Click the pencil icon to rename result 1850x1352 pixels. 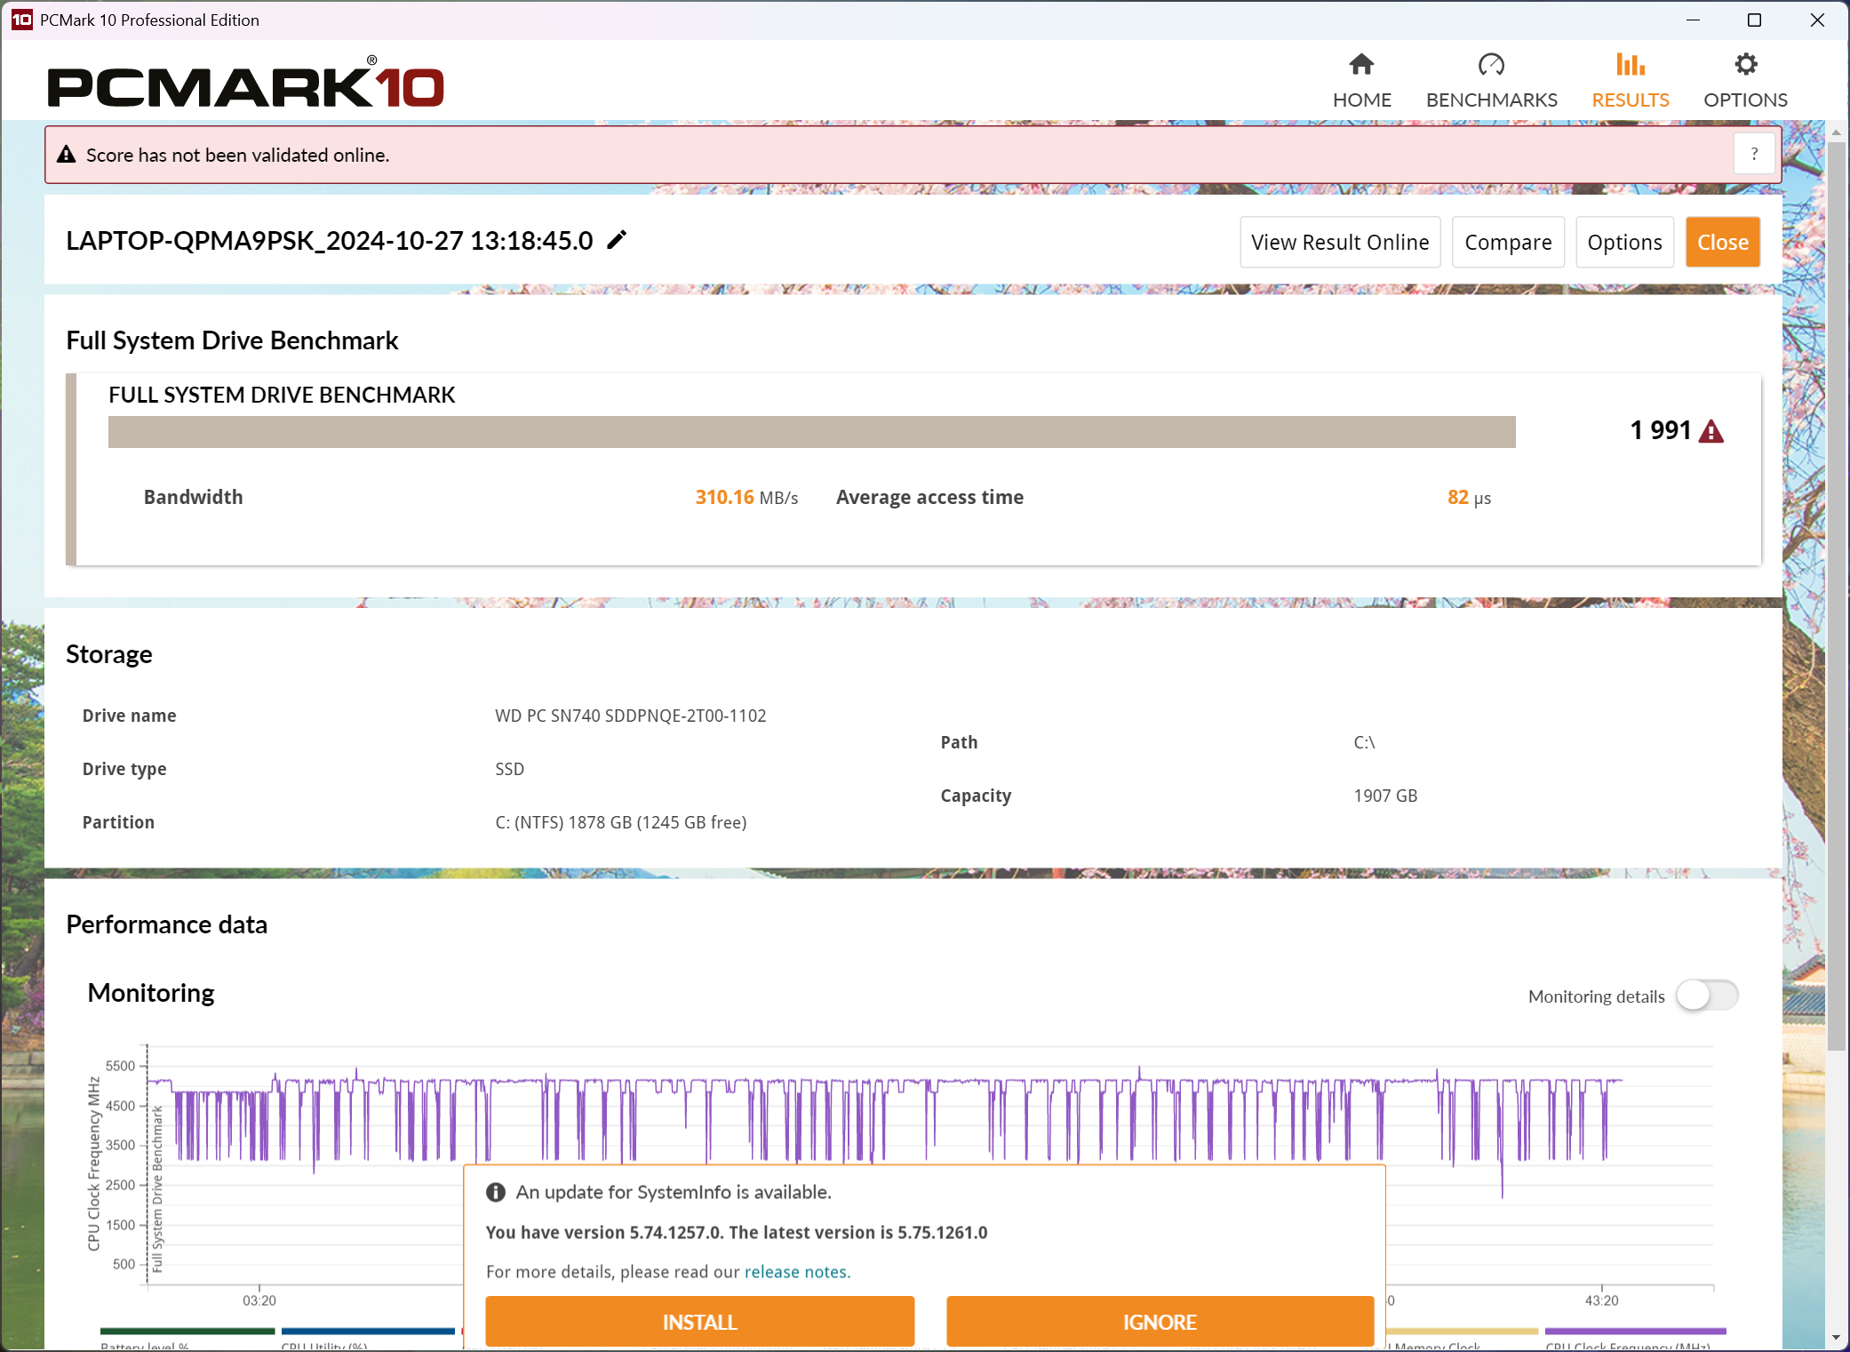617,240
